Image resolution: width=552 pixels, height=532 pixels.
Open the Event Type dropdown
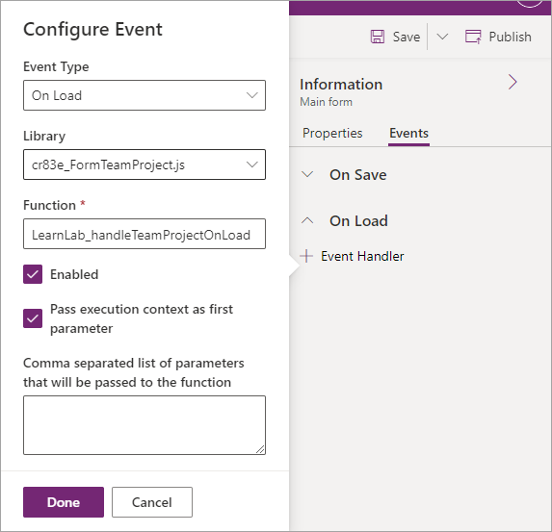click(x=145, y=95)
